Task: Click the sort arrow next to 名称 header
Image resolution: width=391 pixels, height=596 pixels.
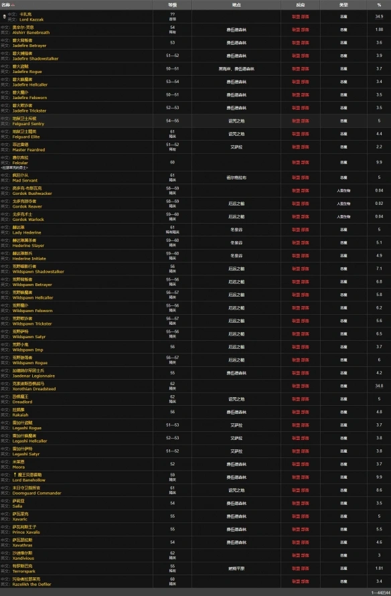Action: tap(13, 5)
